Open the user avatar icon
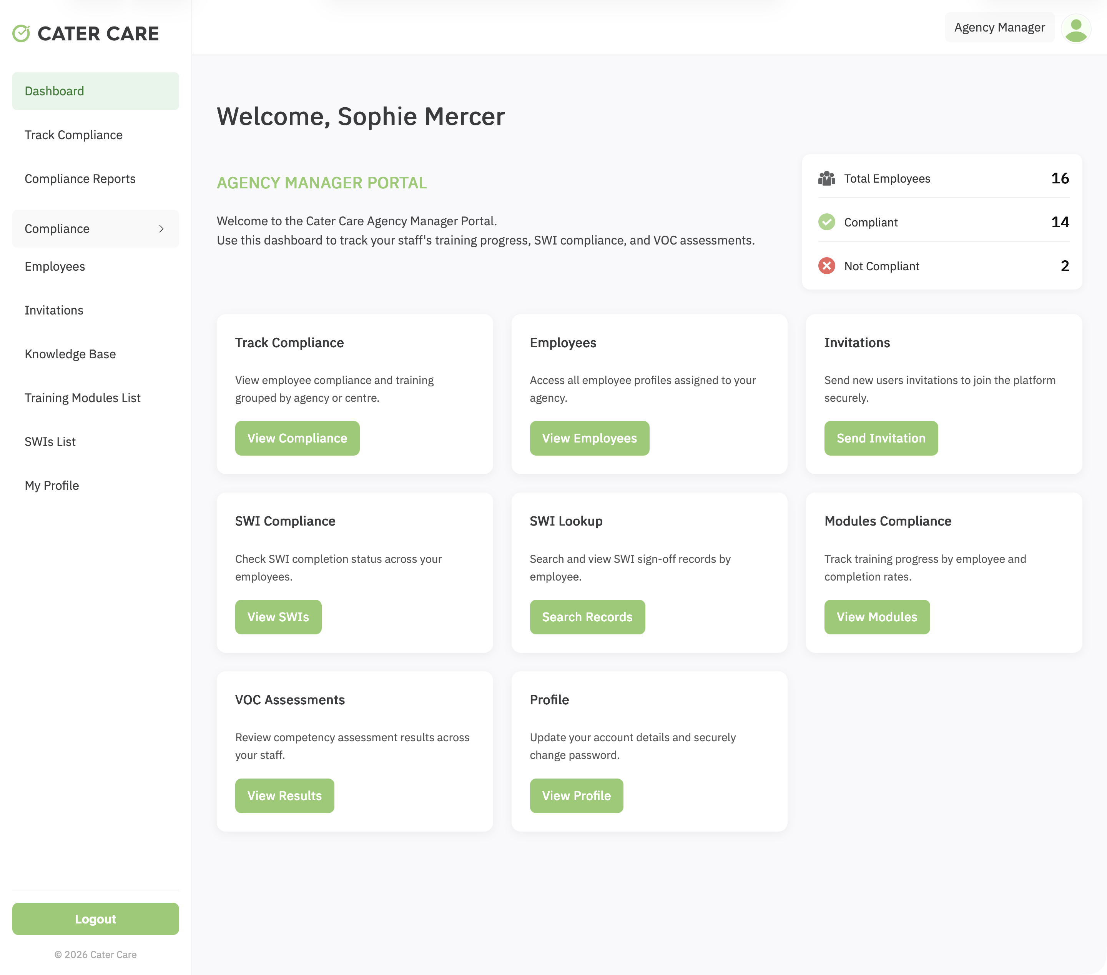The image size is (1107, 975). (1075, 28)
